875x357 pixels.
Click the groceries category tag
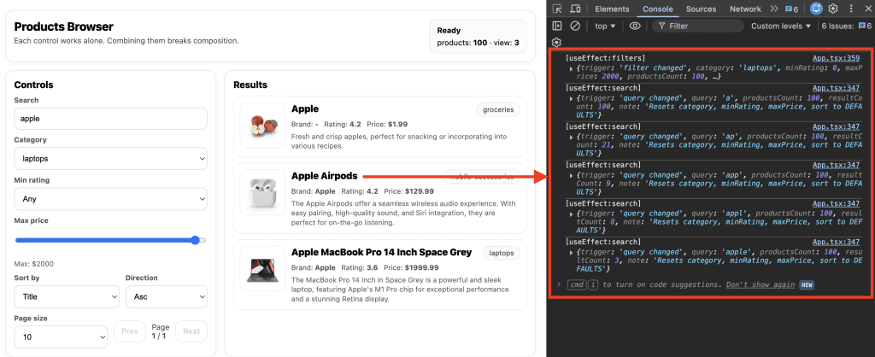click(498, 110)
